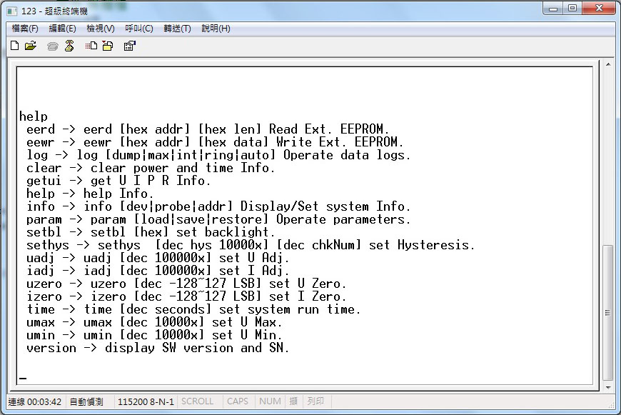
Task: Minimize the HyperTerminal window
Action: point(554,9)
